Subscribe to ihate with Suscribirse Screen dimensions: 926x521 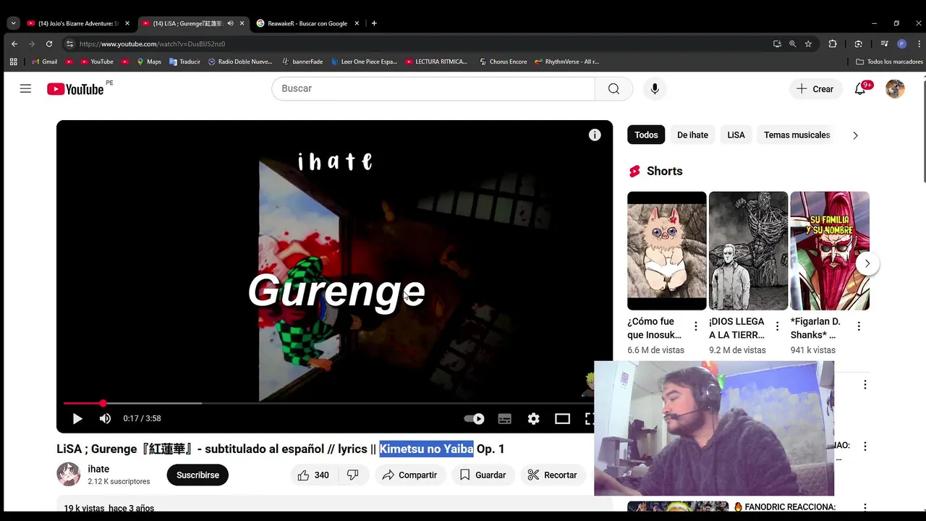tap(197, 475)
